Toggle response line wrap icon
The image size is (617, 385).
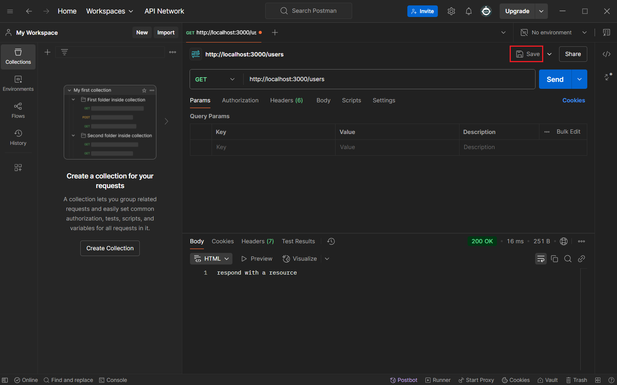click(541, 259)
